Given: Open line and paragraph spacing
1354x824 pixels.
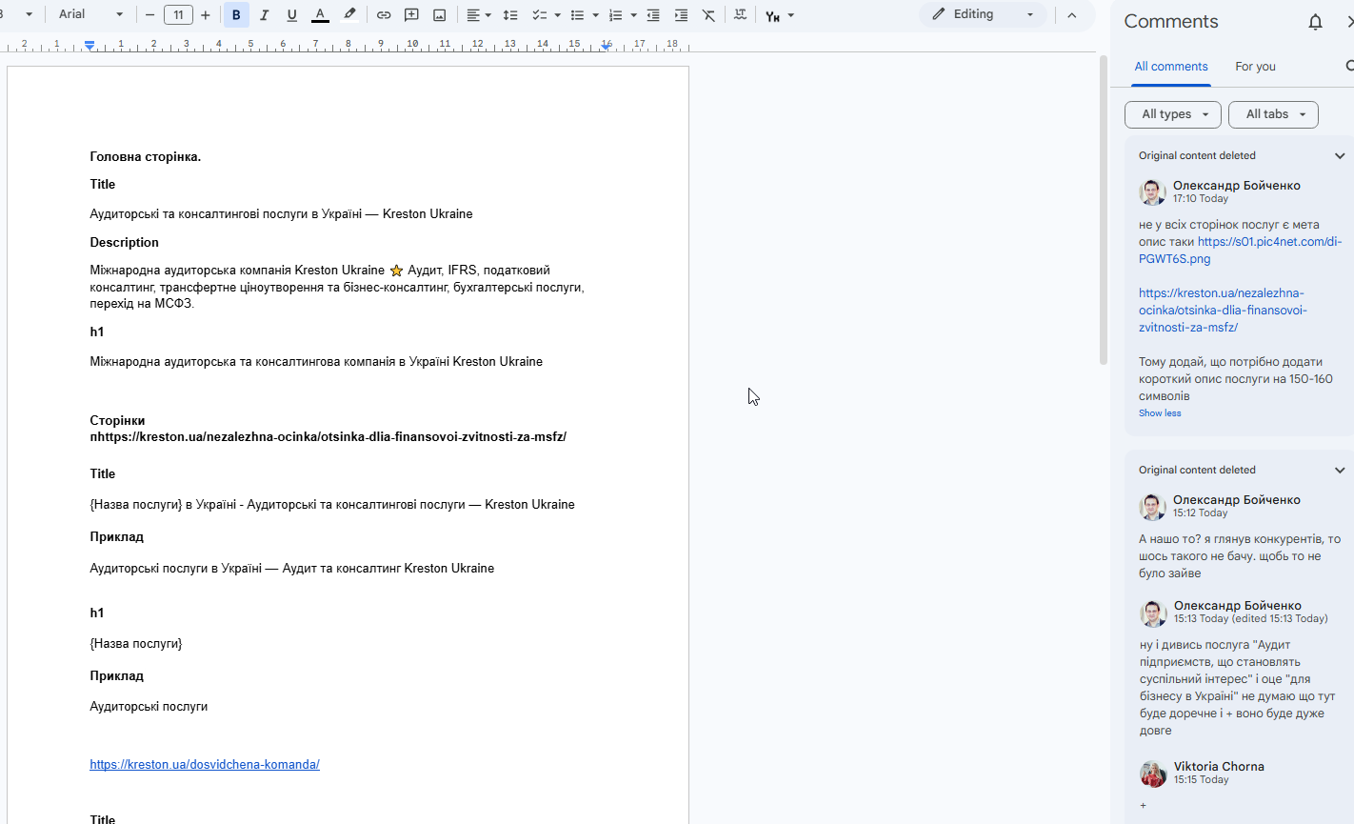Looking at the screenshot, I should click(x=510, y=15).
